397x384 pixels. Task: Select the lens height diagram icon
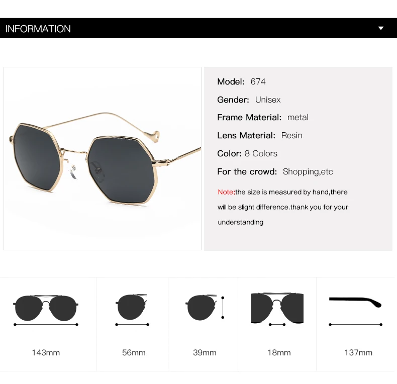[x=205, y=307]
